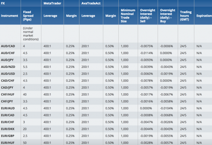
Task: Select the AUD/USD instrument name
Action: tap(8, 74)
